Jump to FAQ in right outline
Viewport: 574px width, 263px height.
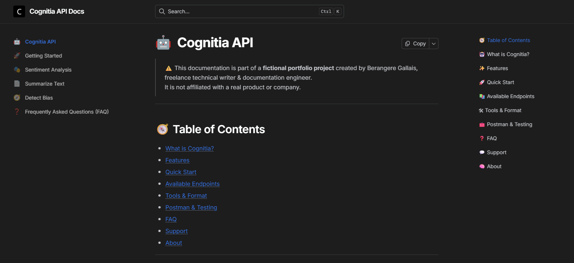pyautogui.click(x=492, y=138)
